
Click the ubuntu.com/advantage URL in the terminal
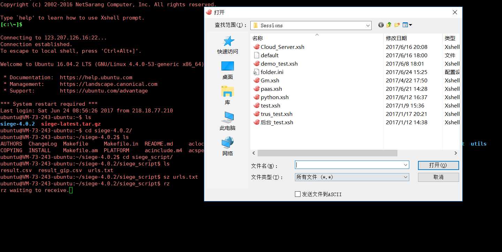click(x=104, y=91)
